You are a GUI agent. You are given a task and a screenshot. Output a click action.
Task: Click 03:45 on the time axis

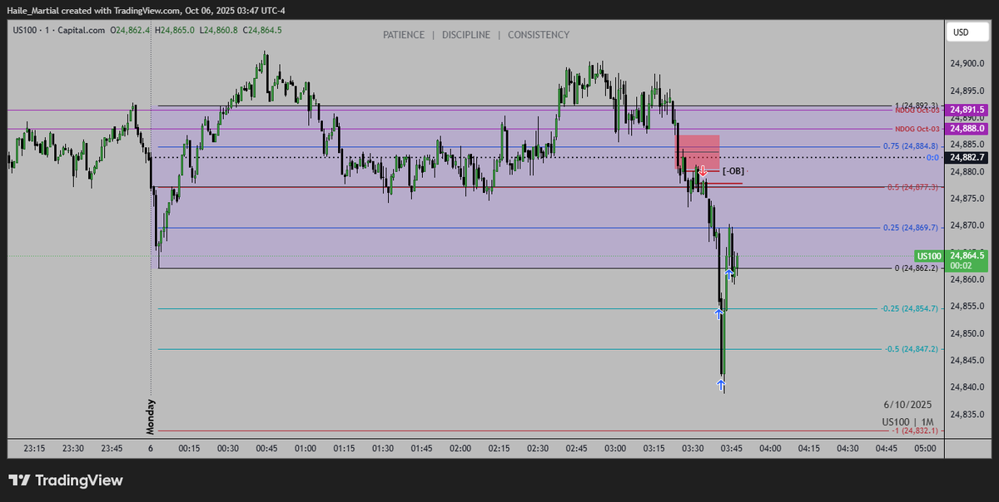point(732,448)
